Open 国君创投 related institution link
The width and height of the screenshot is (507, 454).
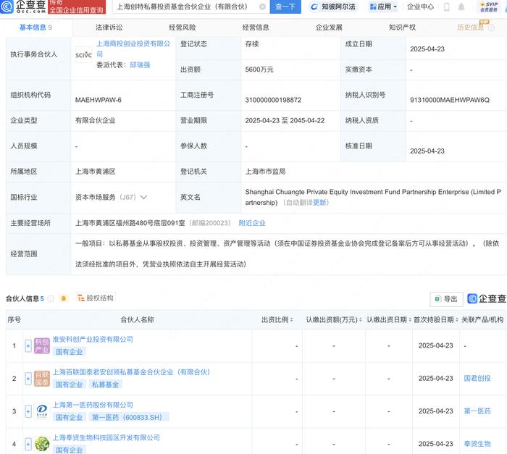[477, 378]
